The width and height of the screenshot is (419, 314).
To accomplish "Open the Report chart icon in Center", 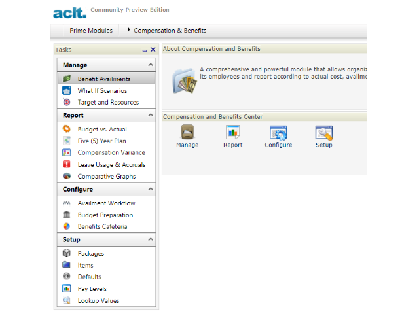I will (x=233, y=132).
